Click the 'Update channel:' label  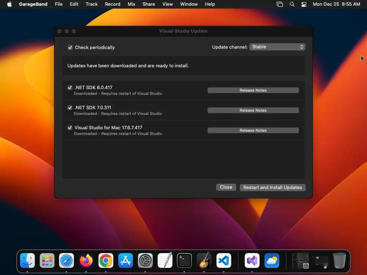pos(230,47)
